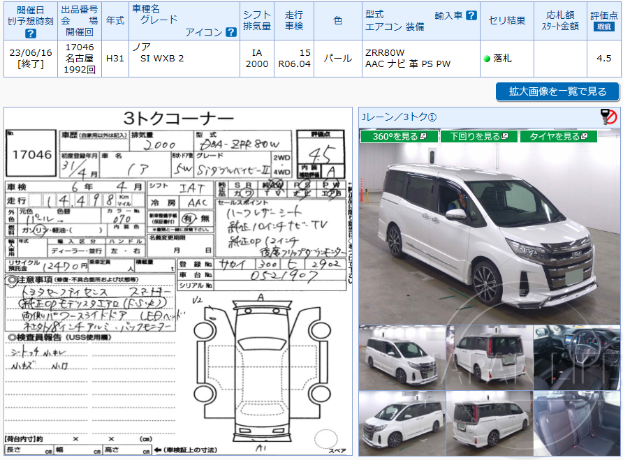Open the アイコン help icon in header

(x=230, y=31)
